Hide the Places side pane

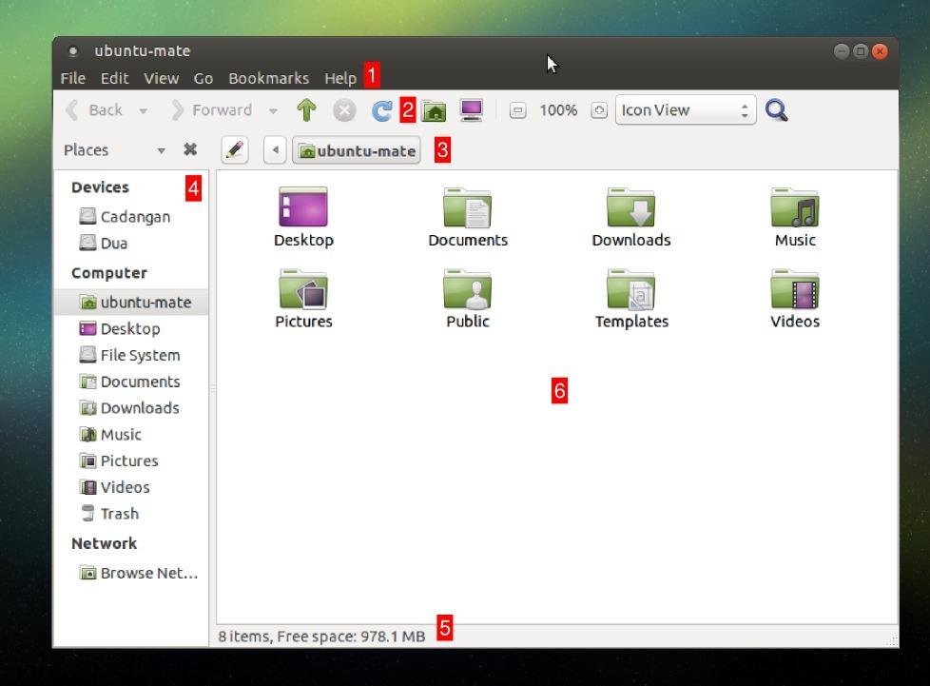pos(189,149)
